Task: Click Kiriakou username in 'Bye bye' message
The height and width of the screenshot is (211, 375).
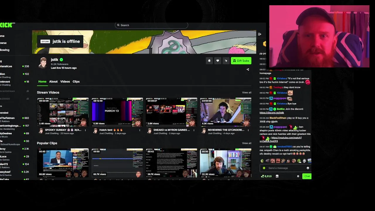Action: tap(282, 104)
